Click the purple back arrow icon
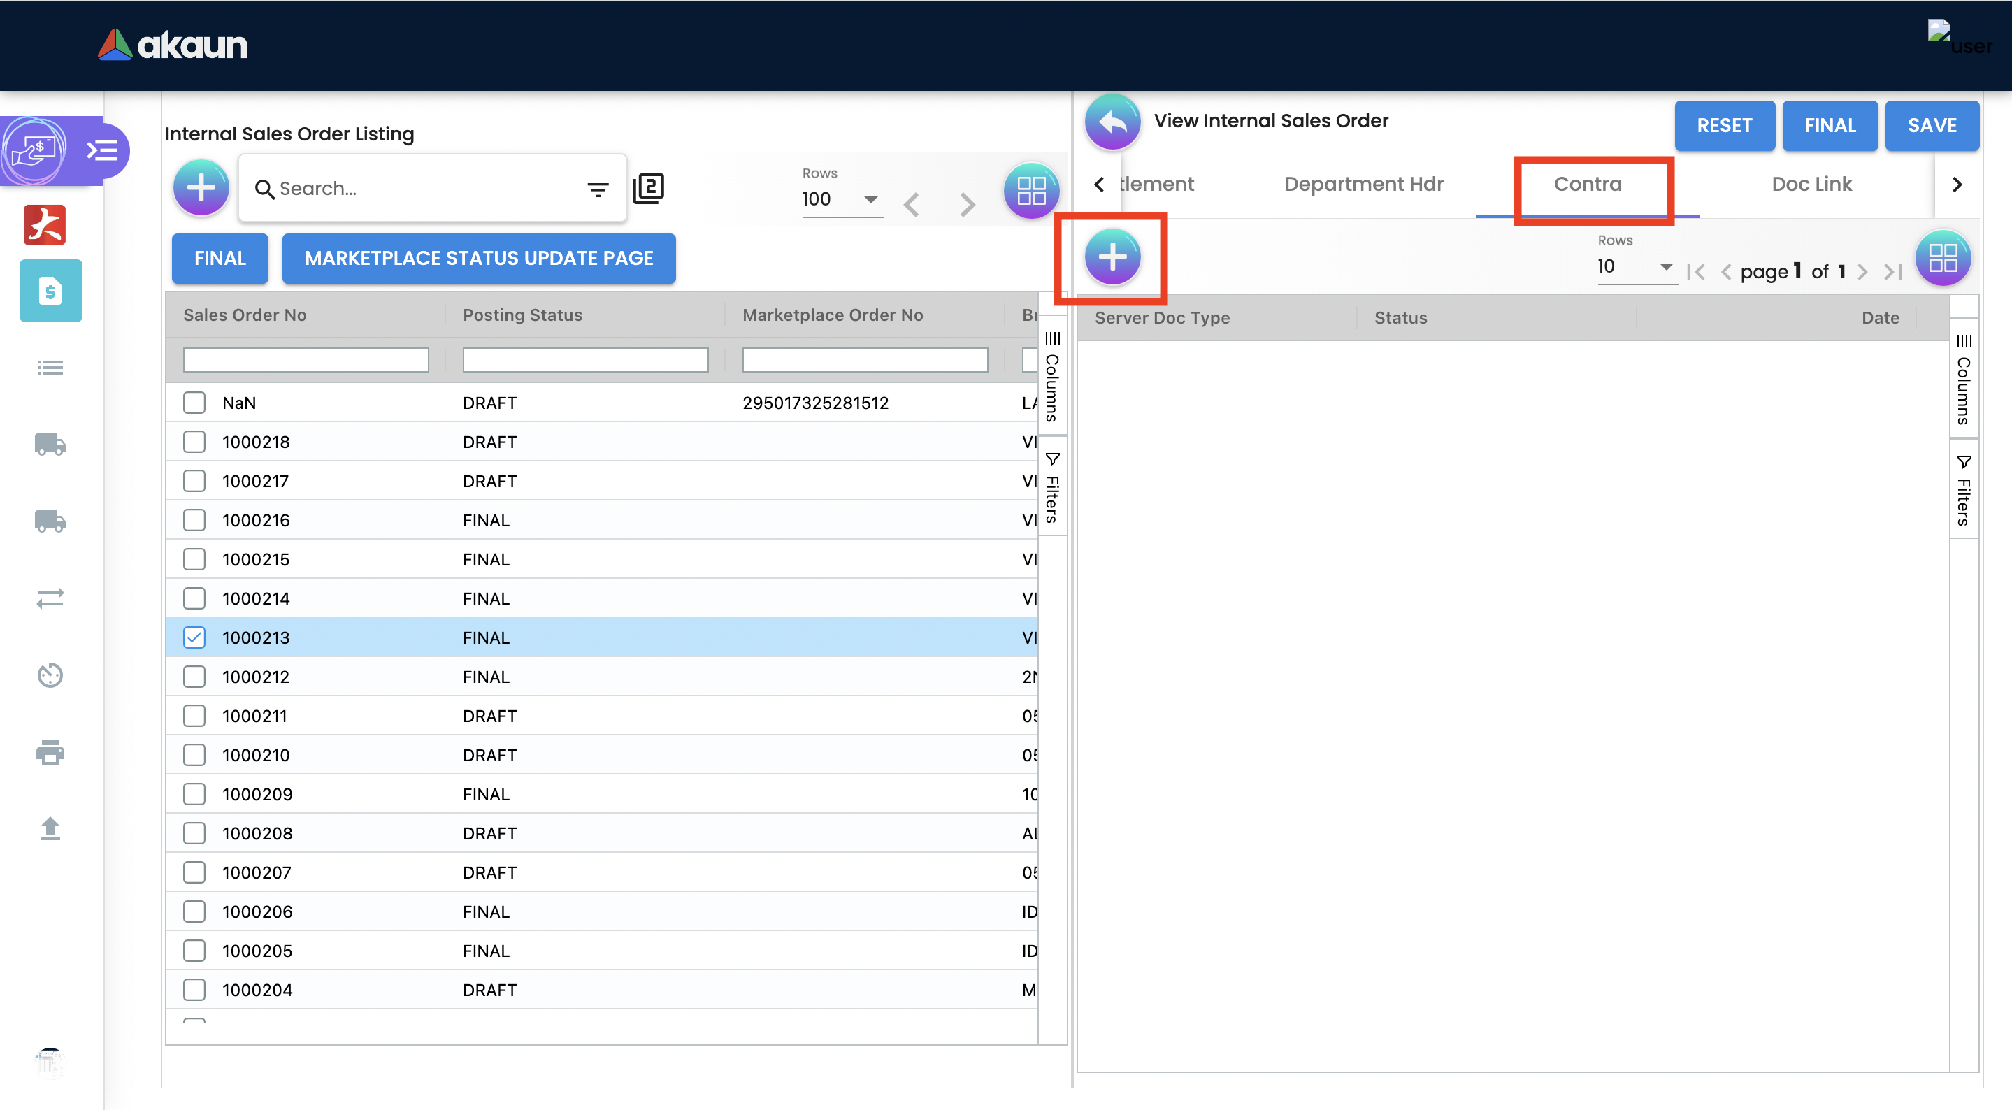The height and width of the screenshot is (1110, 2012). tap(1112, 122)
